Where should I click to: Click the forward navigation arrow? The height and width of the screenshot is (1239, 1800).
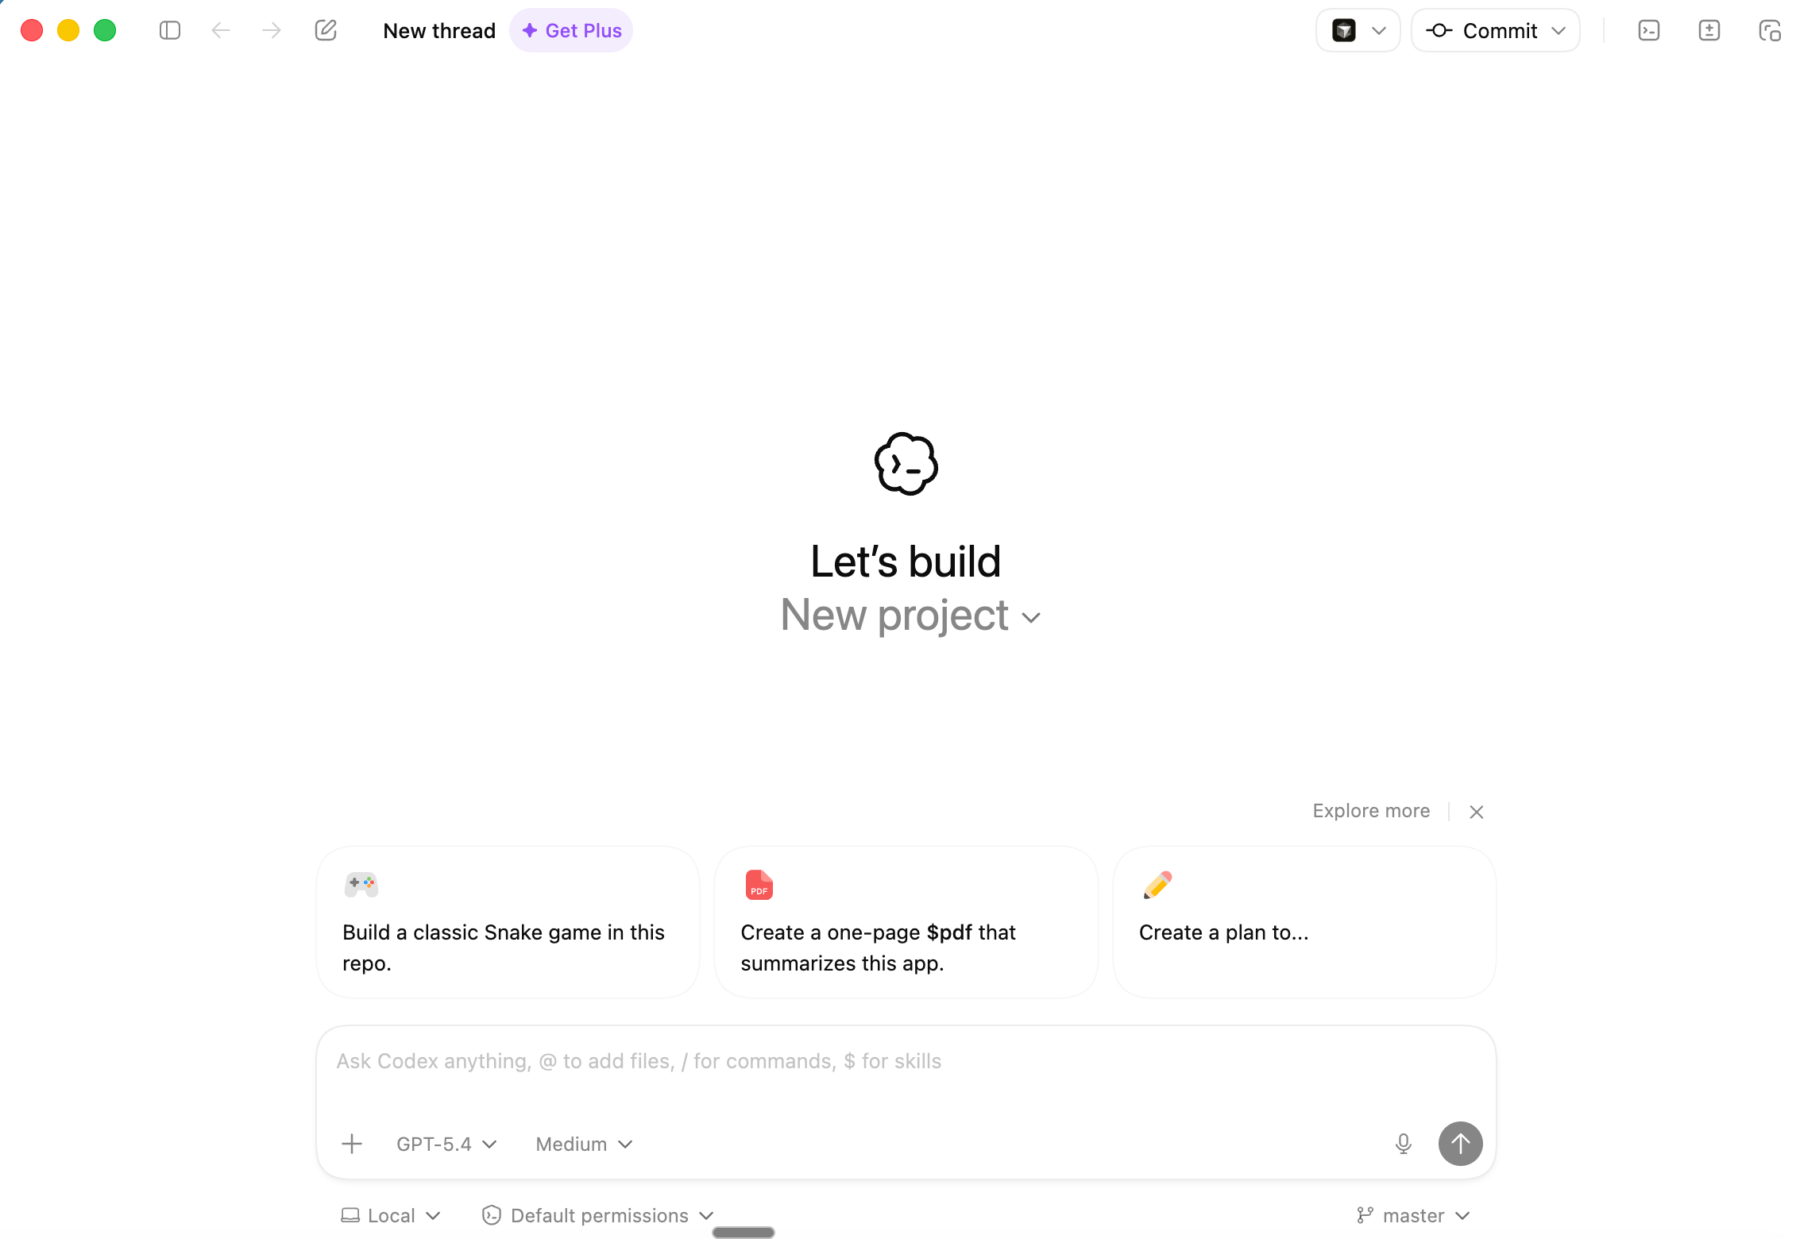(x=272, y=31)
